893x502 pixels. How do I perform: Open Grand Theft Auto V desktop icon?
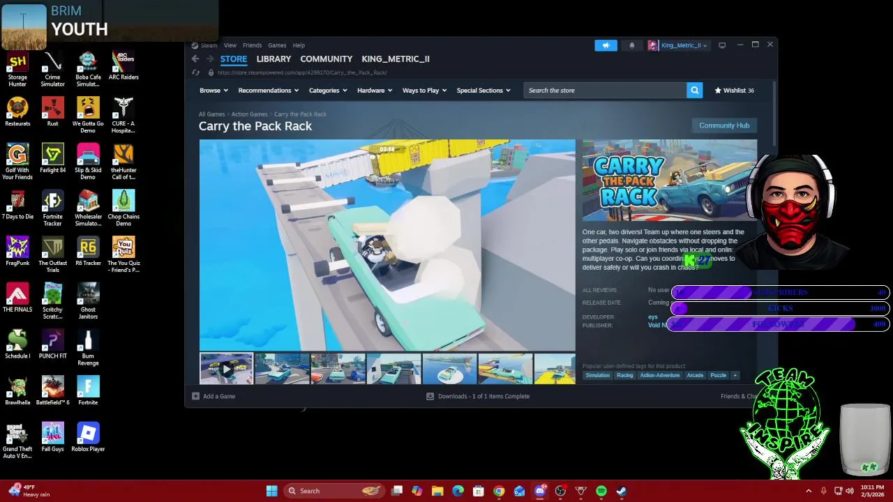click(x=17, y=441)
